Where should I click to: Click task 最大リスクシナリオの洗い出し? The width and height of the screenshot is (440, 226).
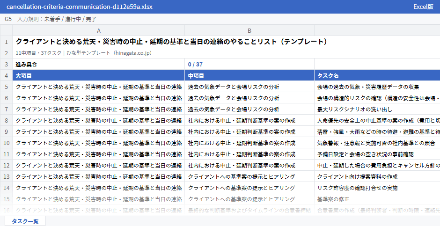[x=377, y=109]
